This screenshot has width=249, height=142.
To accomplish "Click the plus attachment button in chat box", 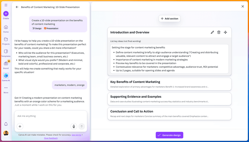I will click(x=20, y=127).
